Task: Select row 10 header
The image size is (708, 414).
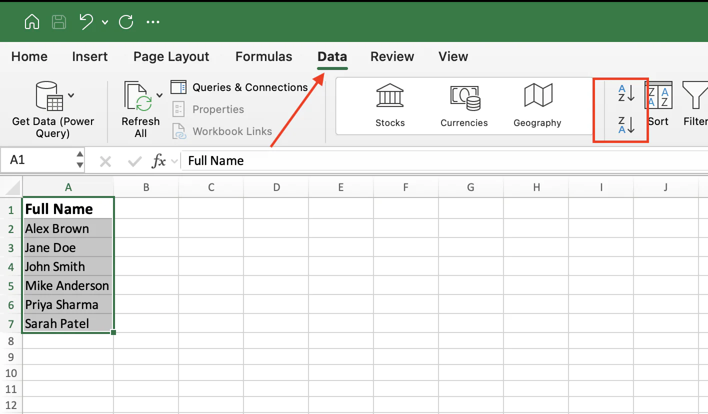Action: coord(11,373)
